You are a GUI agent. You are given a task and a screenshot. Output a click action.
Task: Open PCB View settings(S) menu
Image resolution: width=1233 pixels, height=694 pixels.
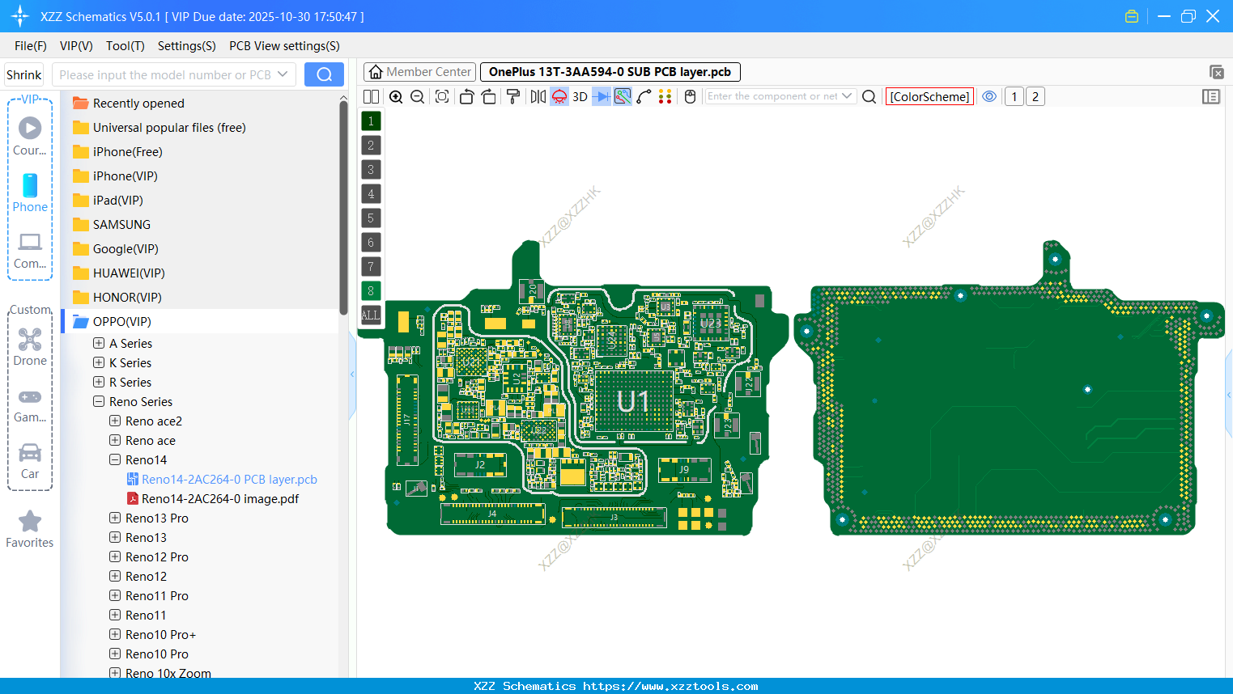tap(284, 46)
